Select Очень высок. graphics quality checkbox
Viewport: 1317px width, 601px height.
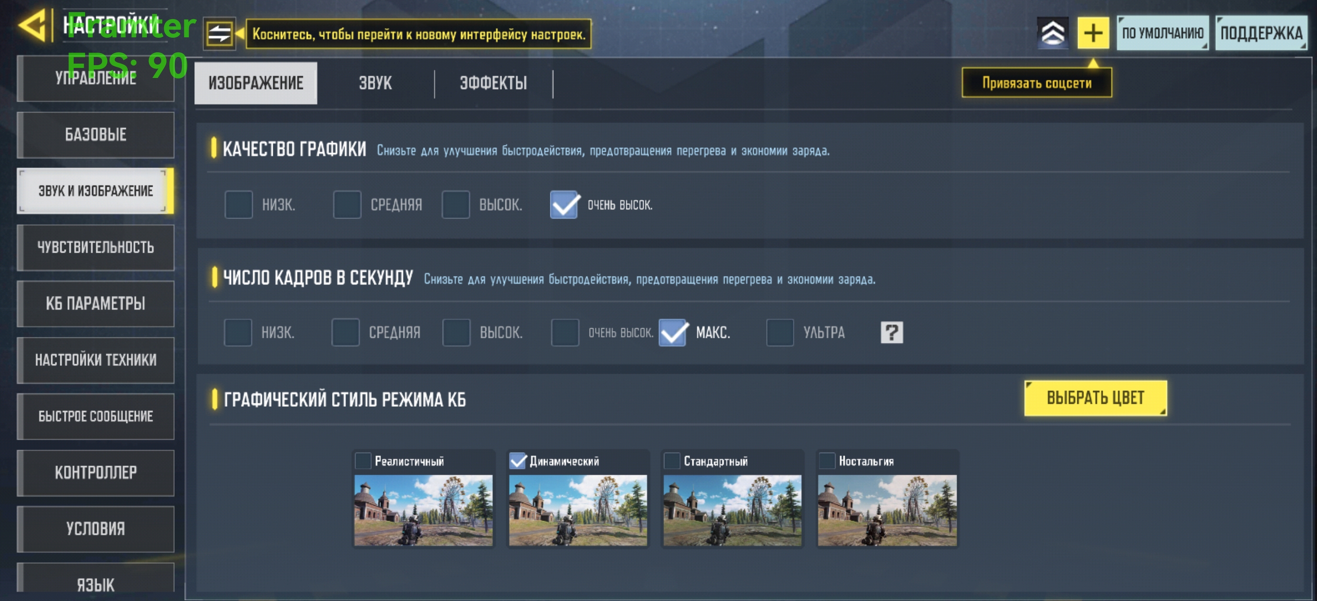click(x=564, y=204)
